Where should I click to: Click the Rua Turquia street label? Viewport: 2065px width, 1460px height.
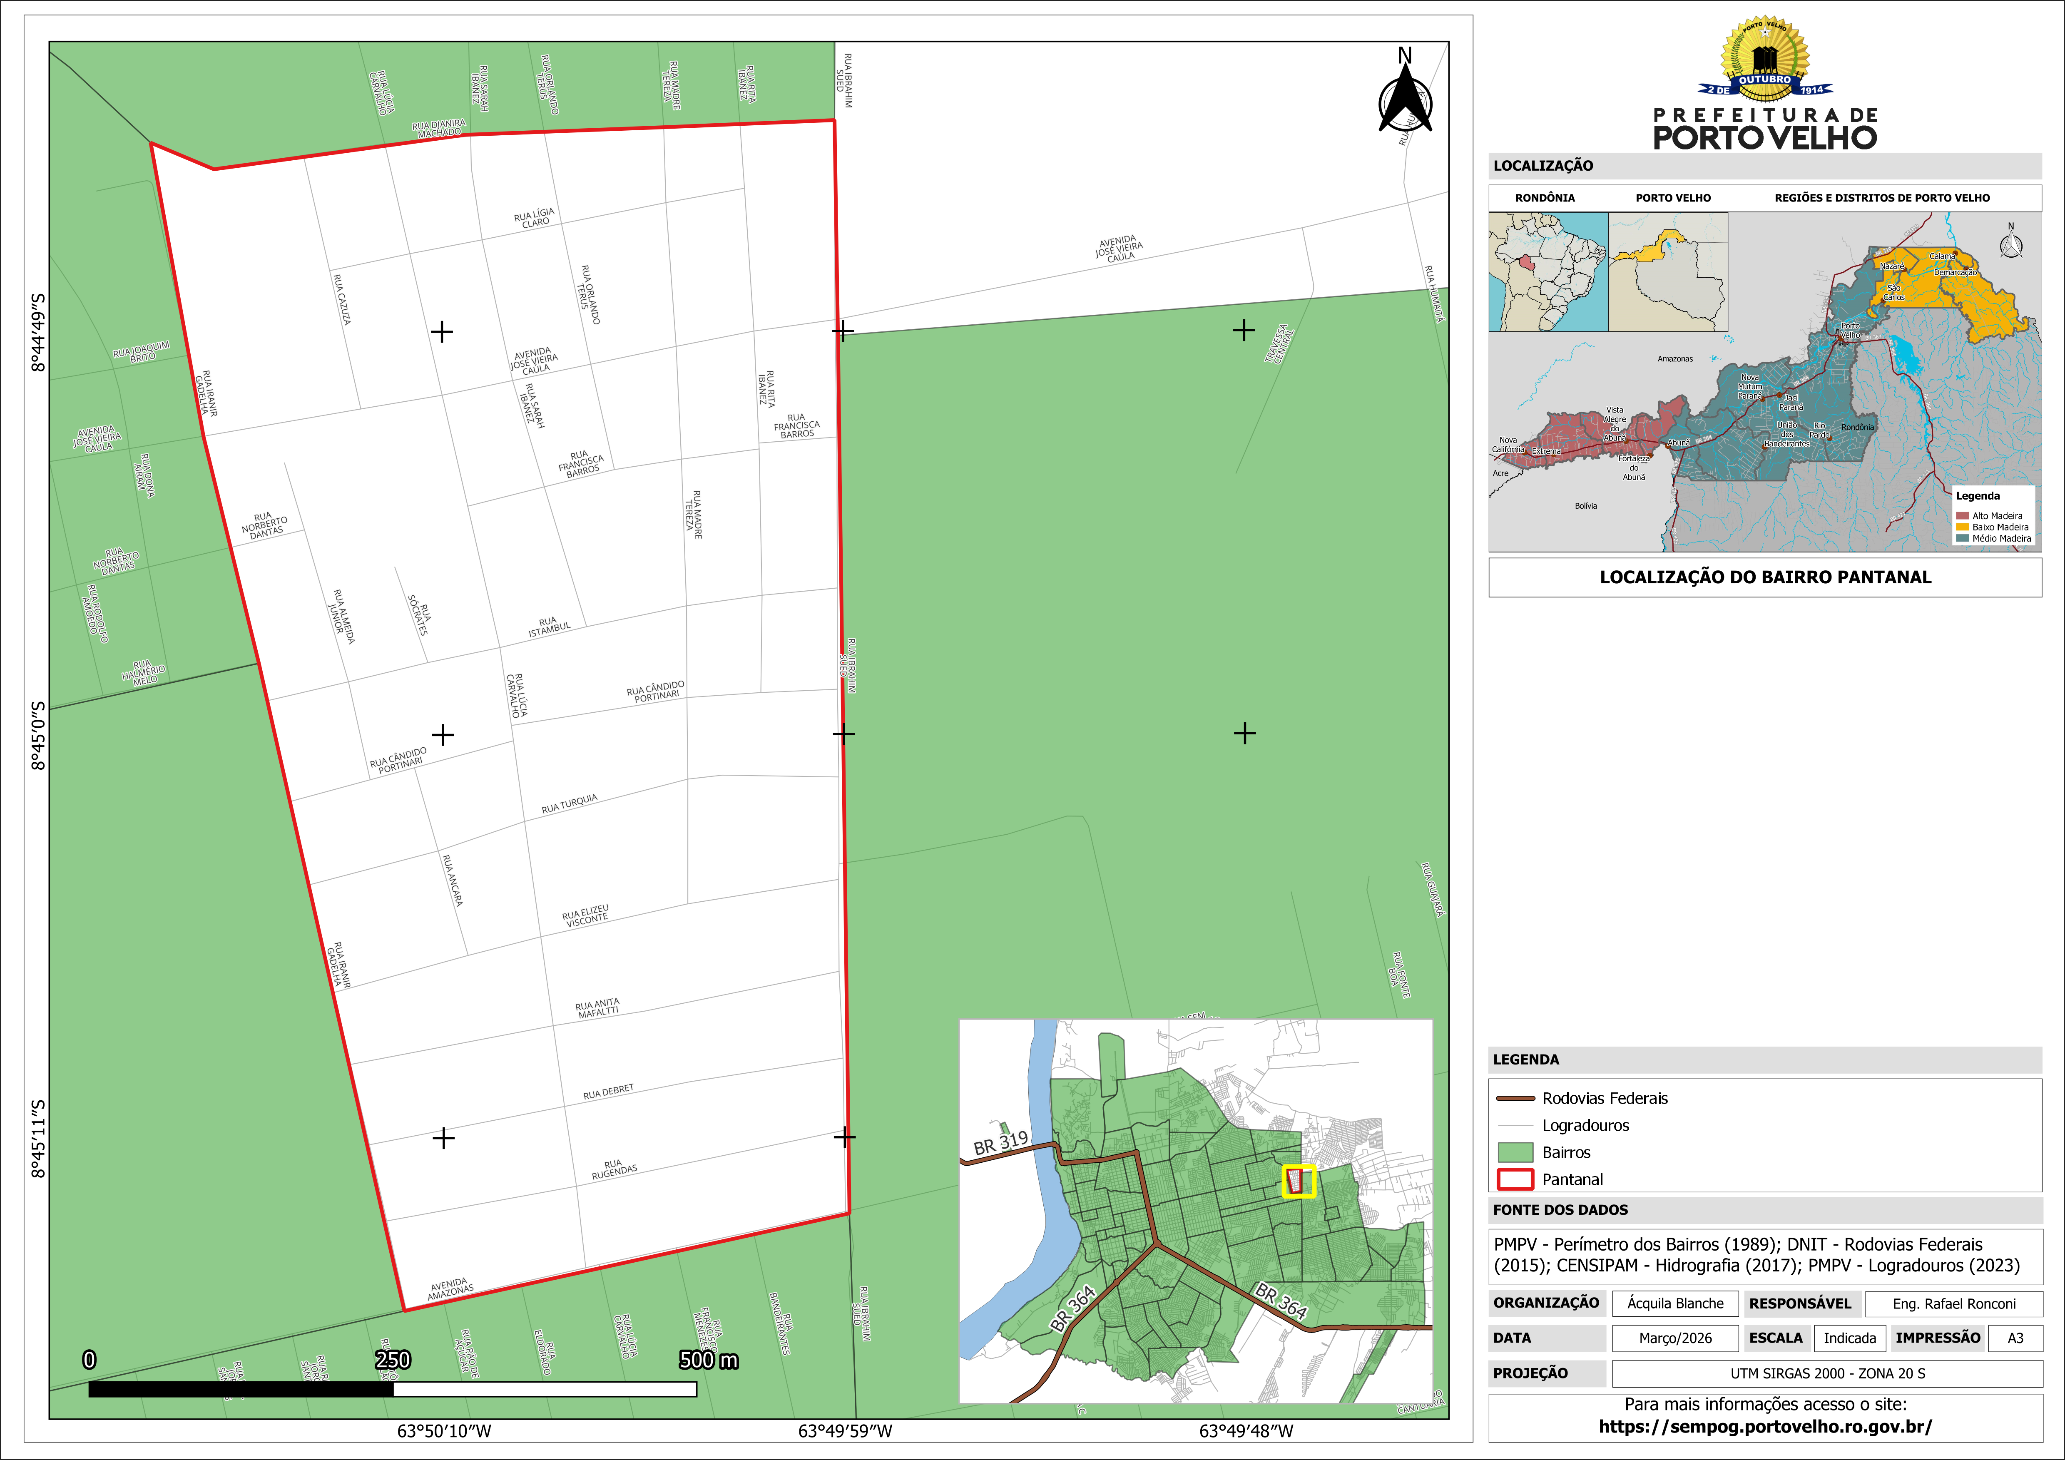[569, 804]
